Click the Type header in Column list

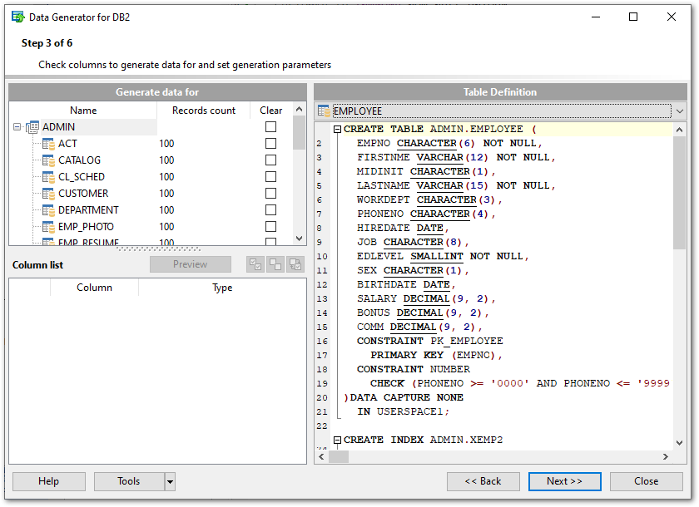coord(222,288)
